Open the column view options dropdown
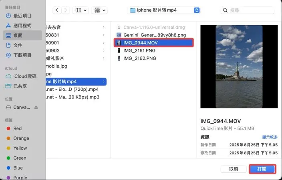 [81, 10]
